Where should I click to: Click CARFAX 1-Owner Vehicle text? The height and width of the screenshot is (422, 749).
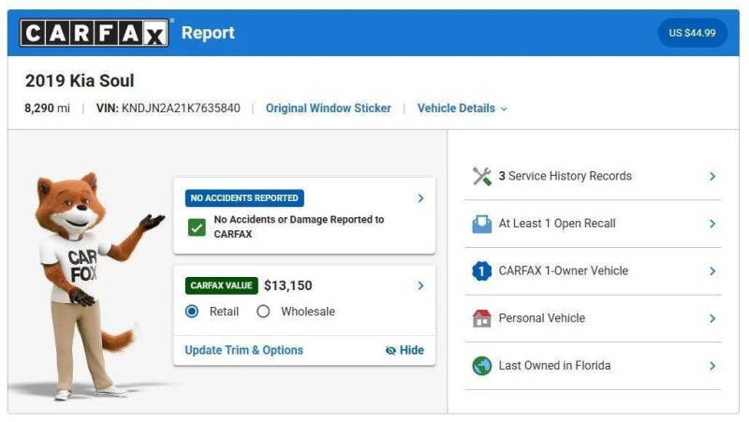[x=564, y=270]
